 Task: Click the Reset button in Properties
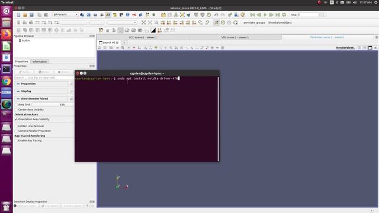click(x=44, y=72)
